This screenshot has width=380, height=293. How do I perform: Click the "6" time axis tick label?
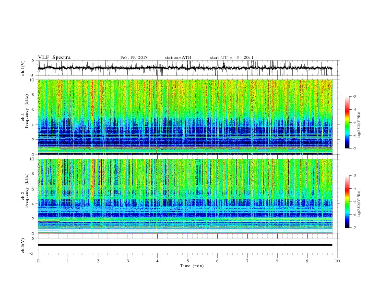[x=218, y=261]
